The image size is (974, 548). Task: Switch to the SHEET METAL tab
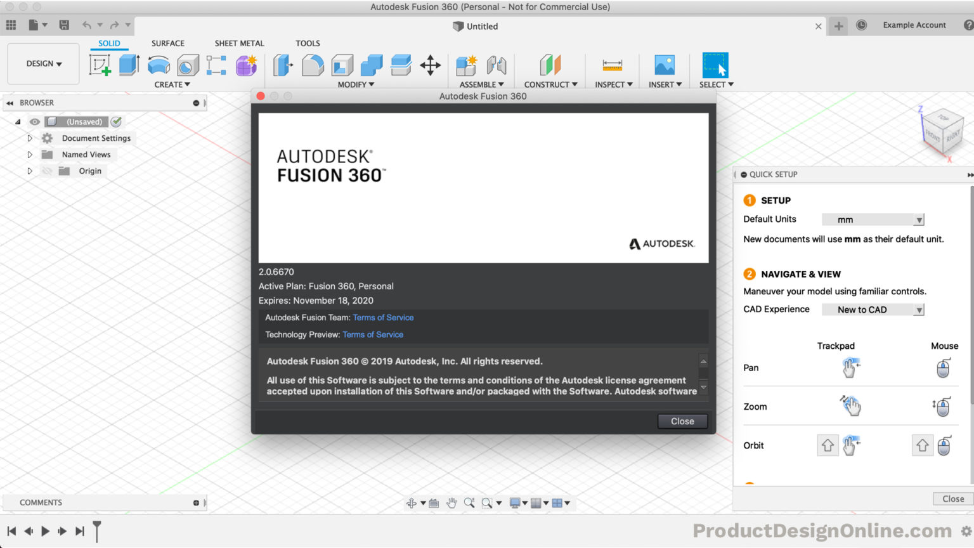239,43
